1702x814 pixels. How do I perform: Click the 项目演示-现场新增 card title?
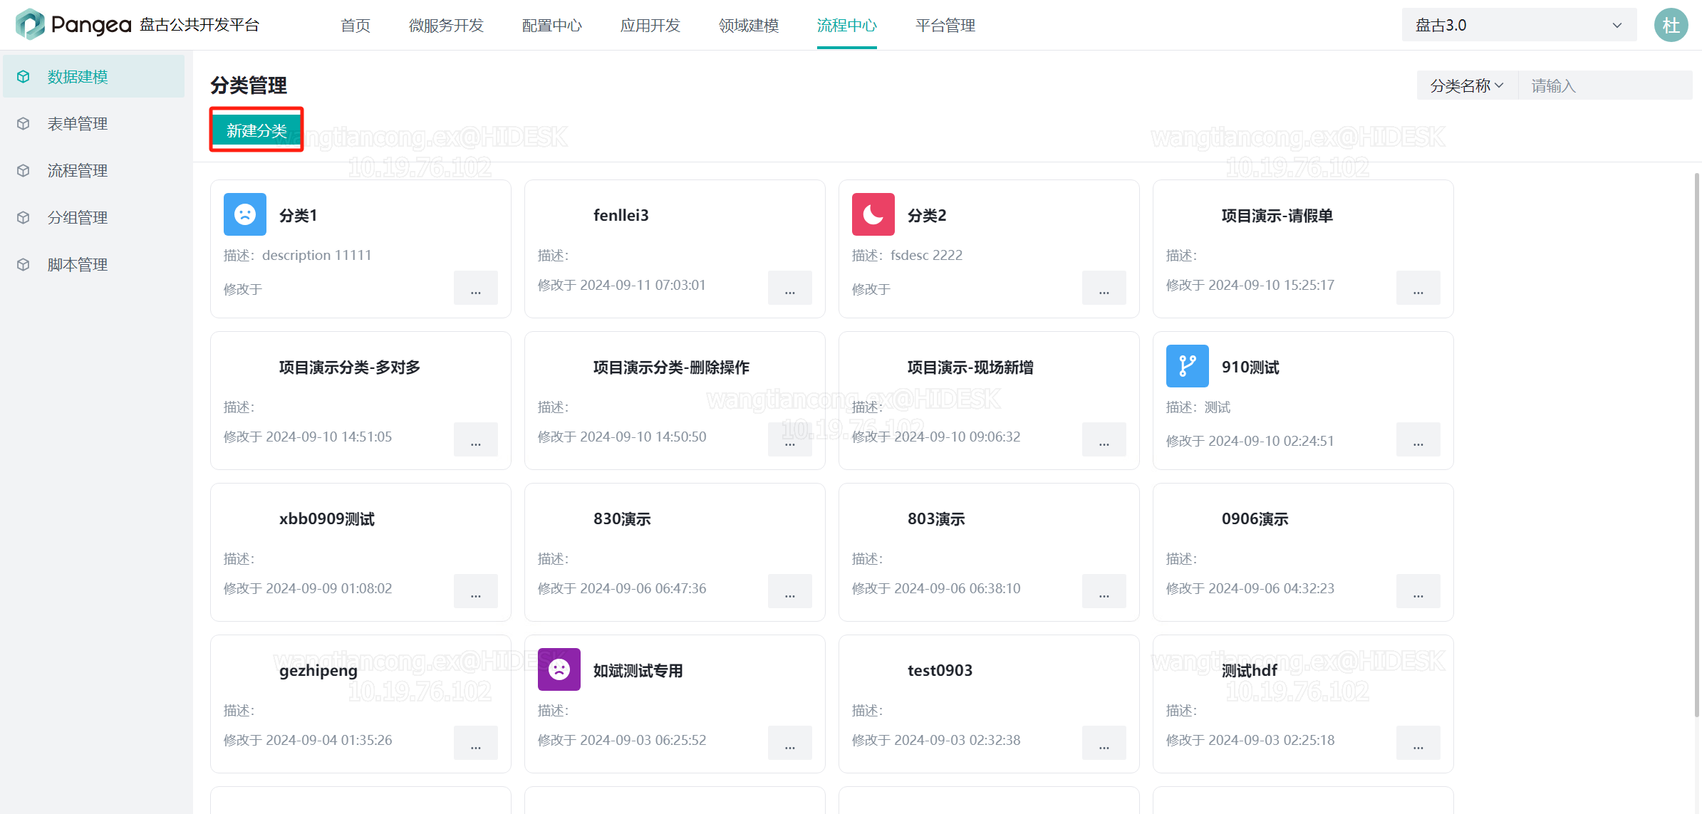tap(970, 367)
